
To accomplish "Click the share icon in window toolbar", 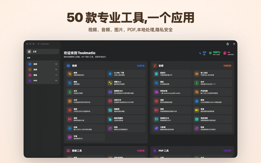I will coord(227,44).
